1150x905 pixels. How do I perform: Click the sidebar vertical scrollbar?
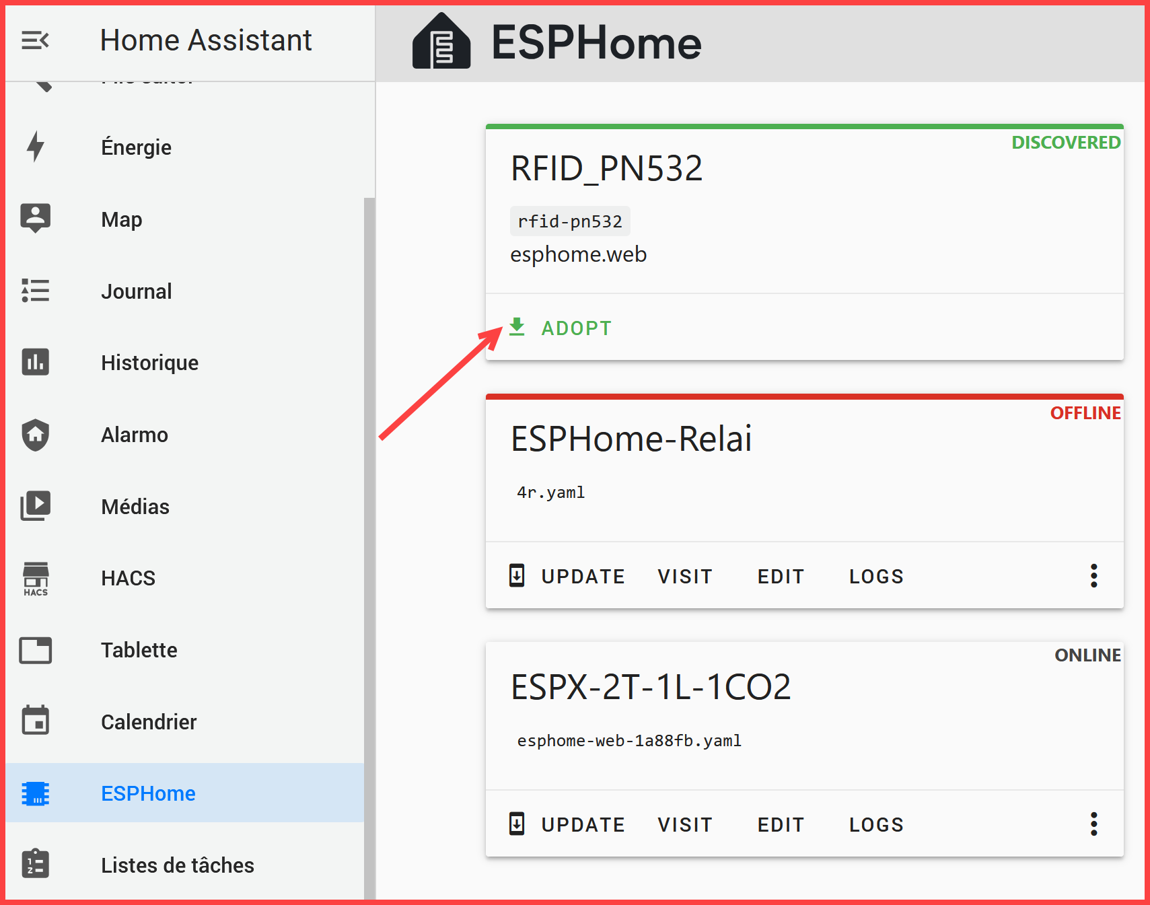tap(369, 548)
